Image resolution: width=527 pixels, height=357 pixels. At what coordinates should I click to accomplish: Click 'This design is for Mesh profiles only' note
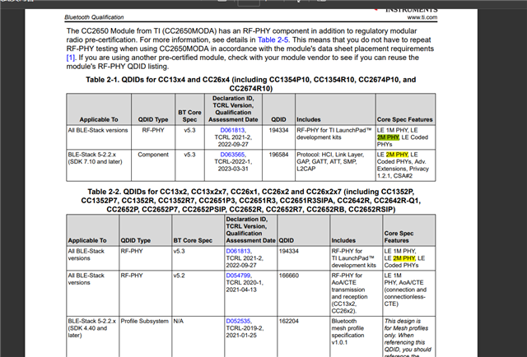(x=408, y=337)
